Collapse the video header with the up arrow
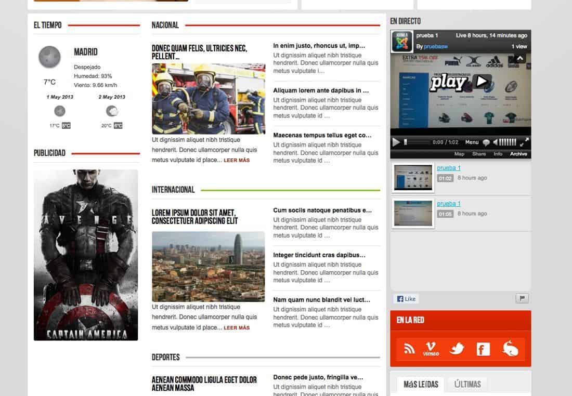 pyautogui.click(x=520, y=58)
